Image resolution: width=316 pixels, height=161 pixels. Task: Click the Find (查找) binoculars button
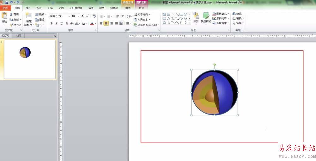(237, 14)
